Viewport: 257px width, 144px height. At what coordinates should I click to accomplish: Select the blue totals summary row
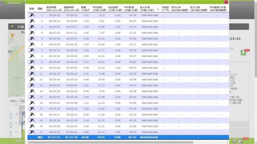pos(127,137)
